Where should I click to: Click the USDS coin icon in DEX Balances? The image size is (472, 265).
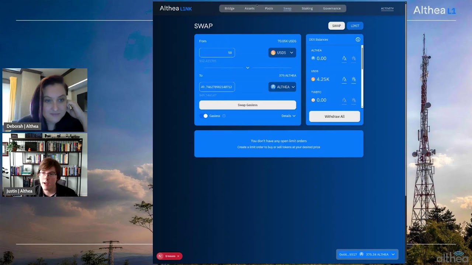click(x=313, y=79)
